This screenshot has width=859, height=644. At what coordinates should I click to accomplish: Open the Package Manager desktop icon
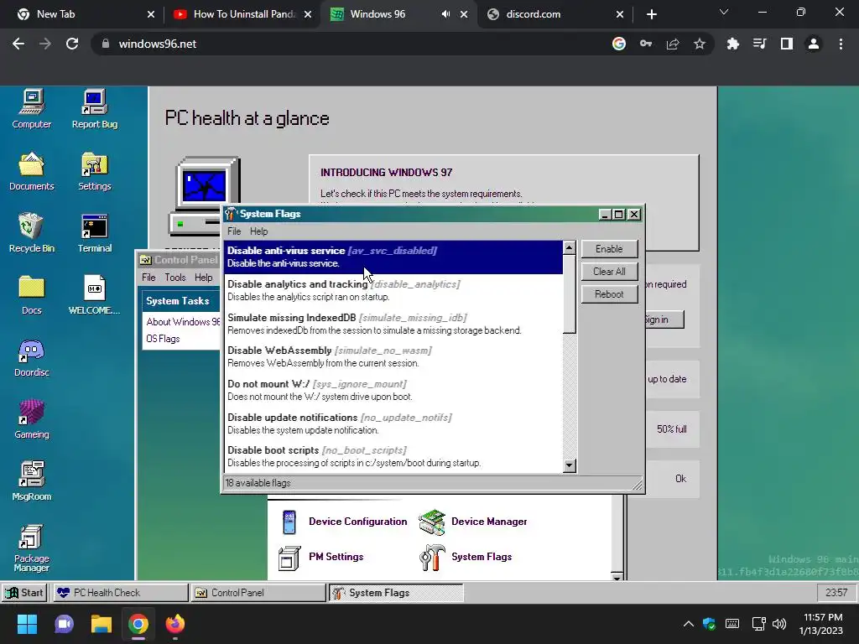[32, 548]
